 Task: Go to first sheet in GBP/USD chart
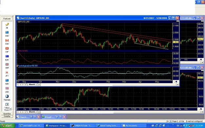(18, 84)
